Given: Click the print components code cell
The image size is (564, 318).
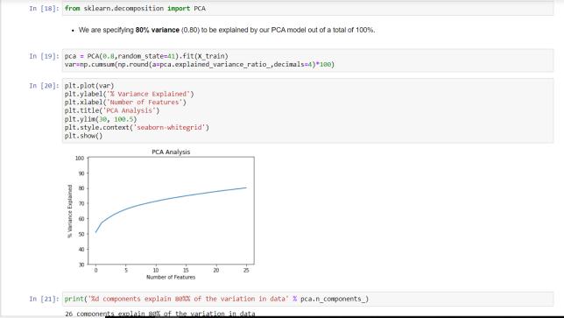Looking at the screenshot, I should (308, 299).
